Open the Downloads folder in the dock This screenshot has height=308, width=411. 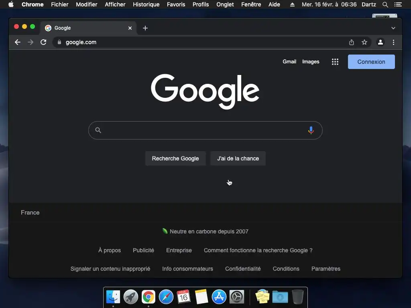point(280,297)
